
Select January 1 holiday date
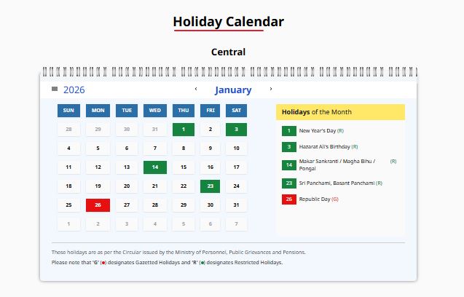(x=184, y=130)
